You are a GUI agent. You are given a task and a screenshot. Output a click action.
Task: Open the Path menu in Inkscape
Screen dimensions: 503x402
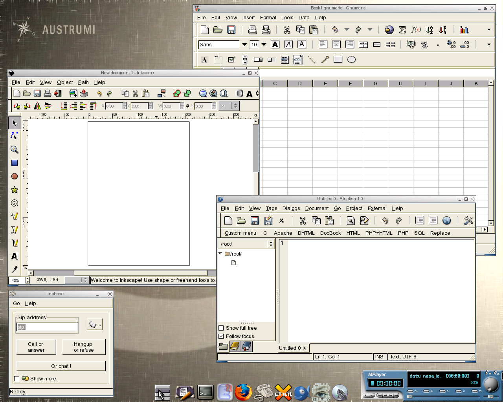click(x=83, y=82)
